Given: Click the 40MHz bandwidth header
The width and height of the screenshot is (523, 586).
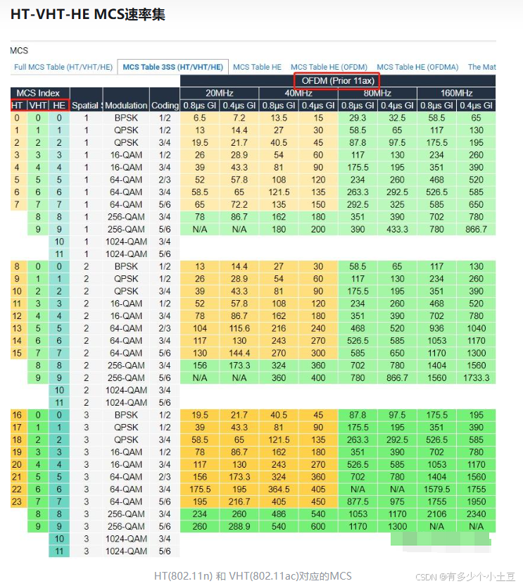Looking at the screenshot, I should (x=298, y=93).
